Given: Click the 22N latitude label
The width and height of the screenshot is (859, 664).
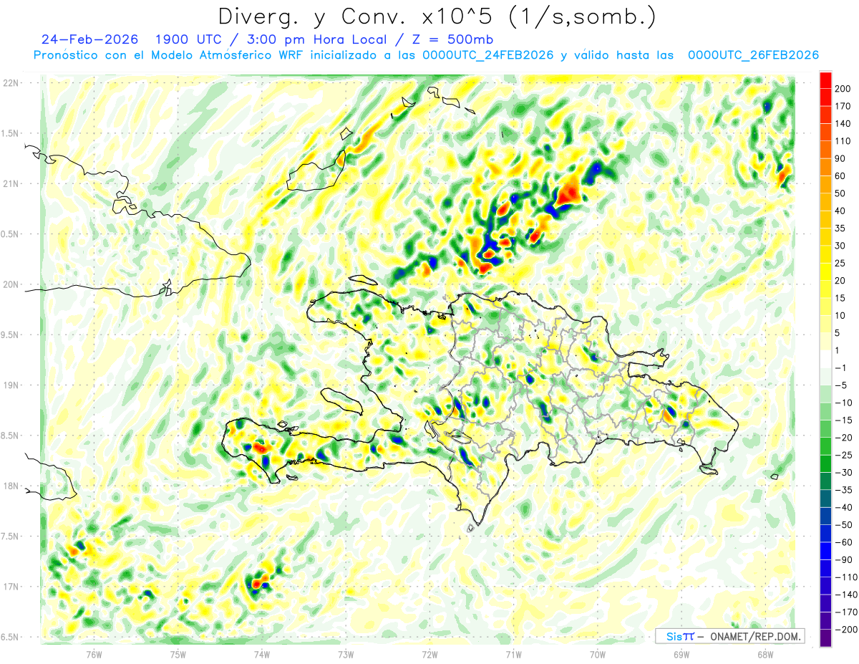Looking at the screenshot, I should 10,83.
